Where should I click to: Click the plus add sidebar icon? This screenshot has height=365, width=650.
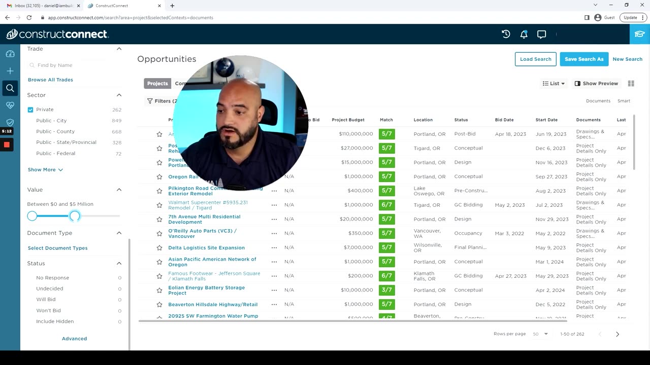10,71
